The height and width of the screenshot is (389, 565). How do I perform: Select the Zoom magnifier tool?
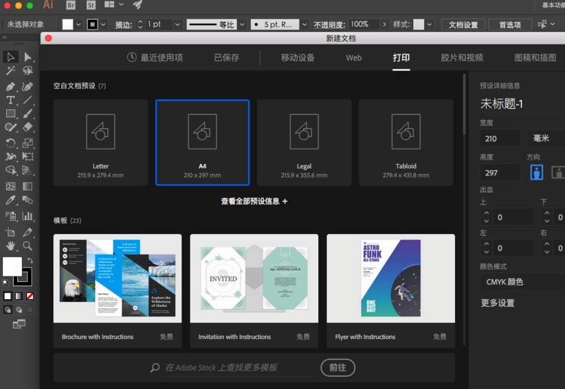[27, 246]
